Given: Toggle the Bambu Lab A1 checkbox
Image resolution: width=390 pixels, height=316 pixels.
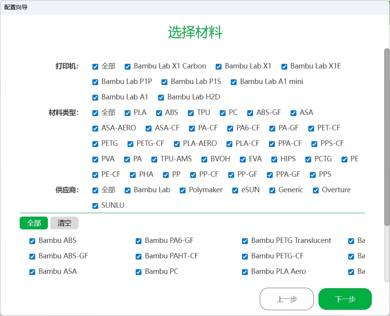Looking at the screenshot, I should click(95, 97).
